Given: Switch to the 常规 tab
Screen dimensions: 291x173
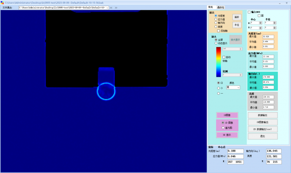Looking at the screenshot, I should pos(211,7).
